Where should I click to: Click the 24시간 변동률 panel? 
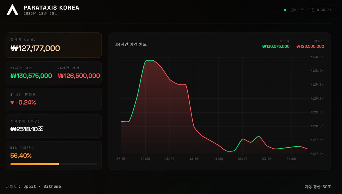click(x=54, y=99)
